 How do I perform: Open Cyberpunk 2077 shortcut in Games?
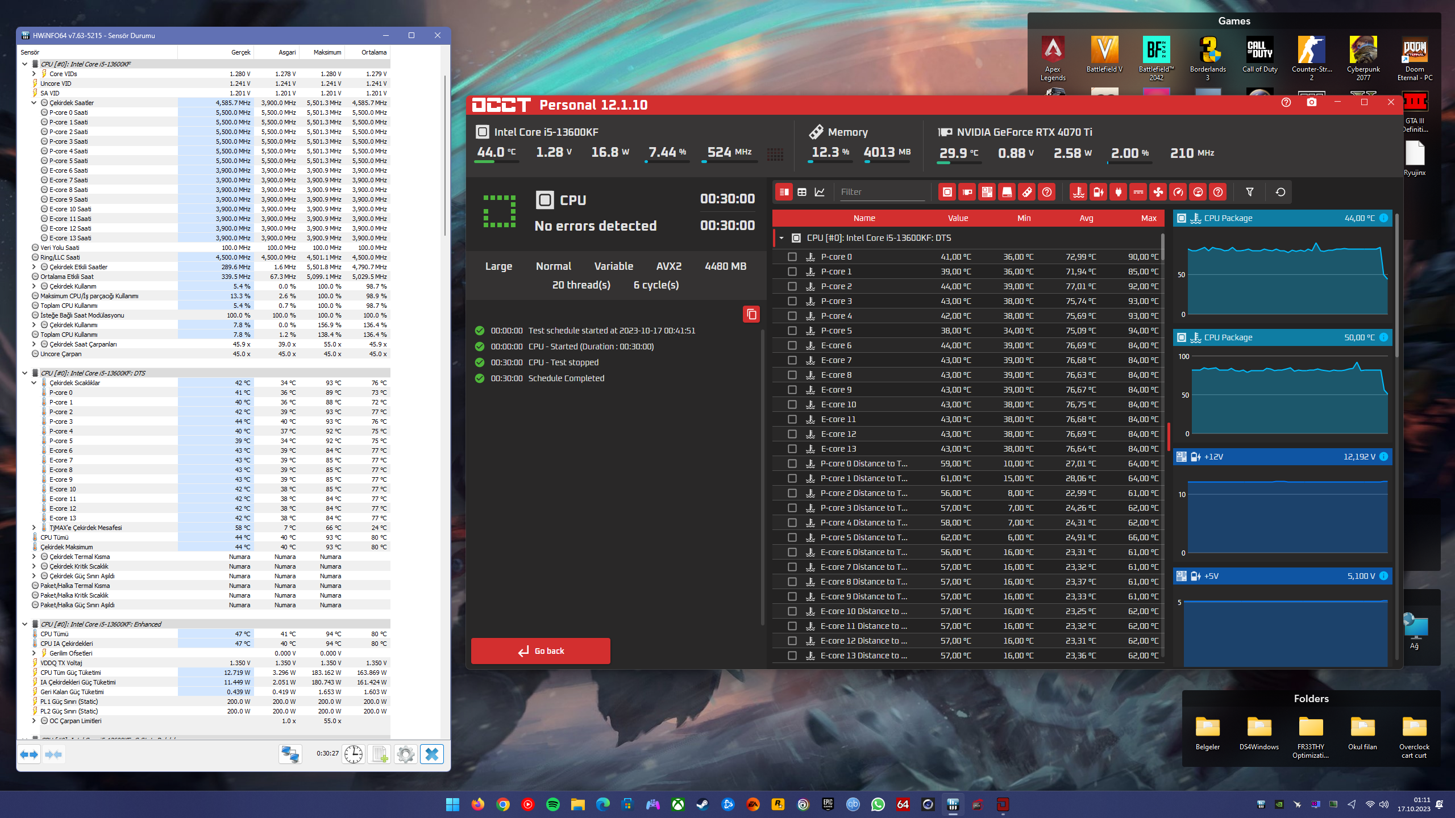(x=1363, y=58)
